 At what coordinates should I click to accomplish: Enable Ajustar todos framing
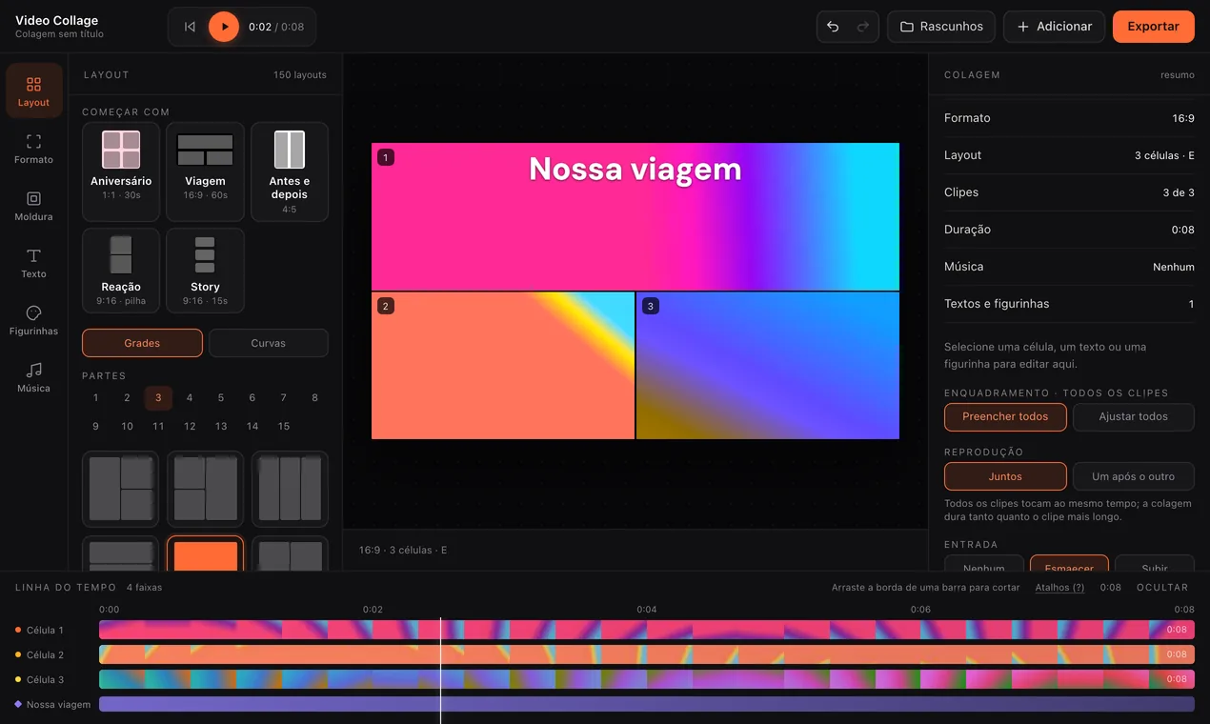[x=1134, y=416]
